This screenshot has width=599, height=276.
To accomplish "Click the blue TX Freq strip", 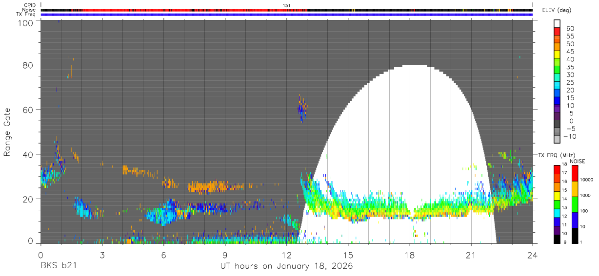I will coord(286,15).
